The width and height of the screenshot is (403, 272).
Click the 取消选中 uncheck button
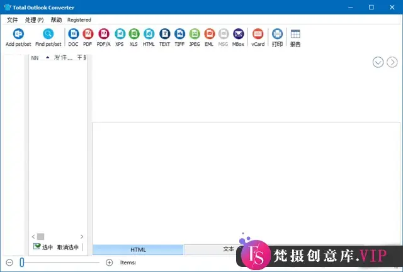click(x=68, y=247)
